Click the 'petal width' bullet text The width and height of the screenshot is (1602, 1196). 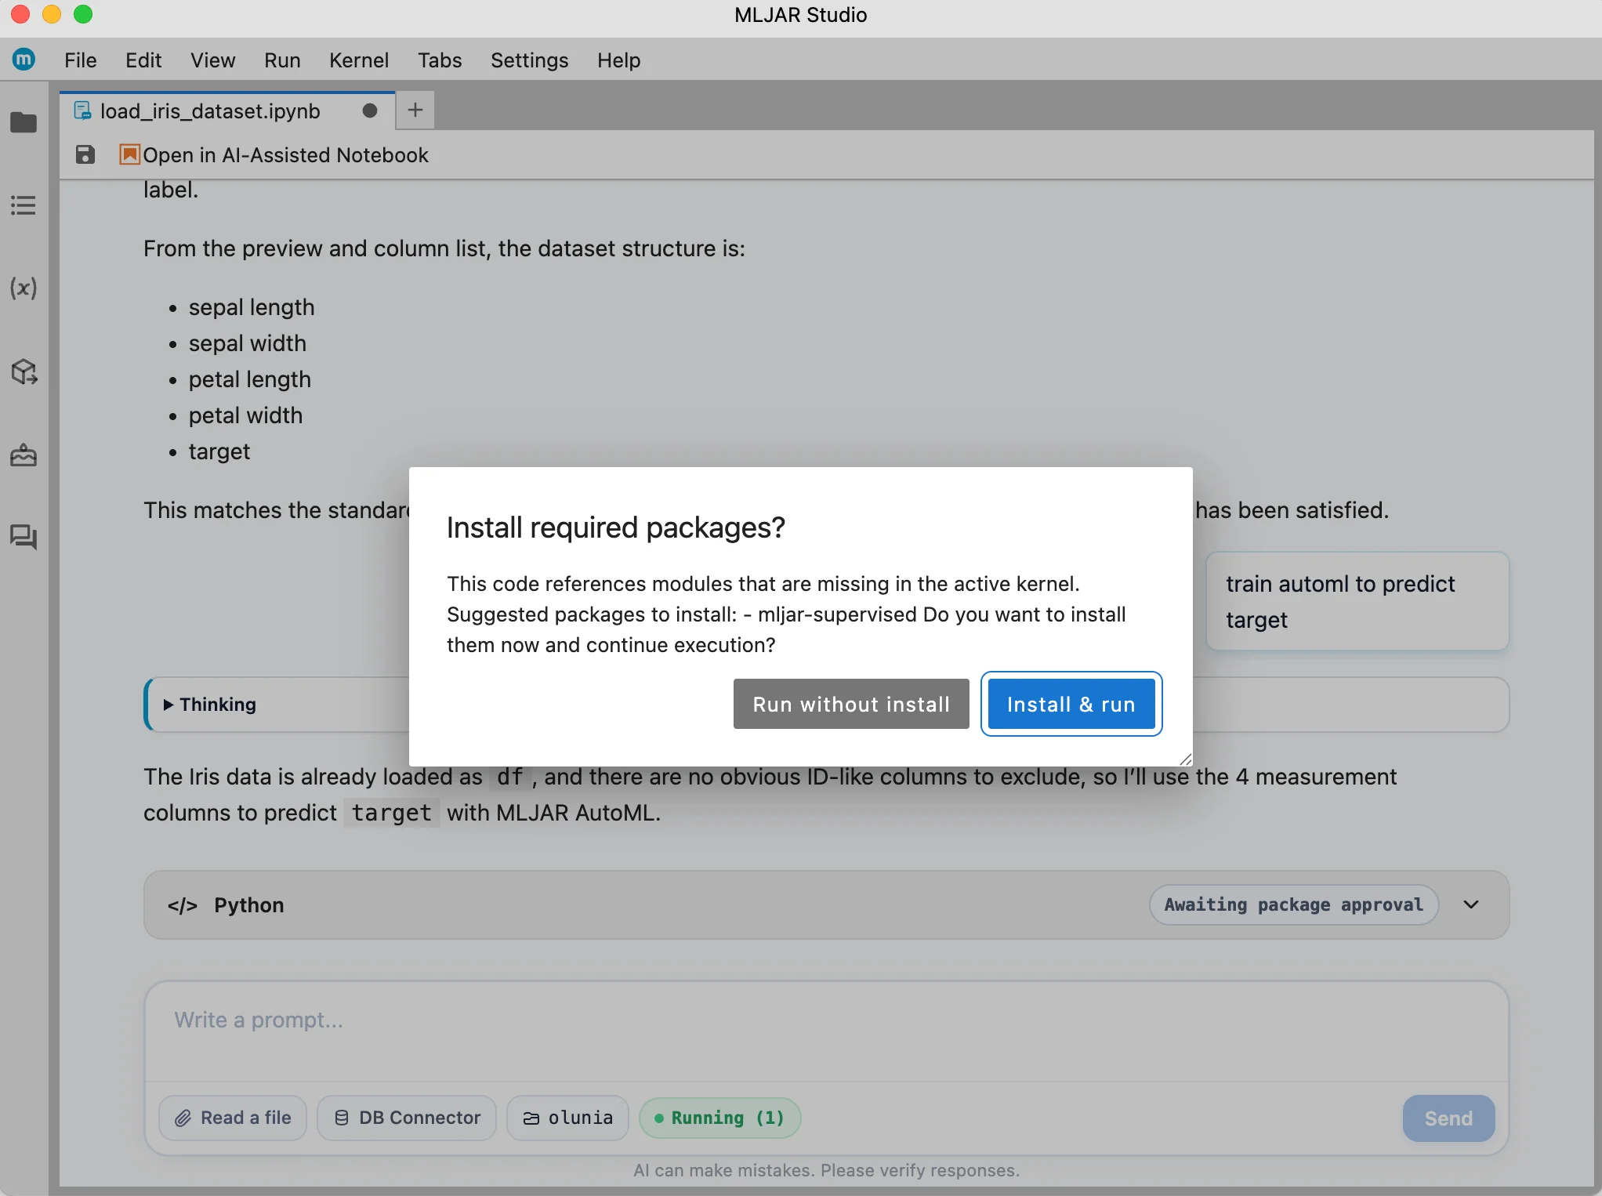[x=245, y=415]
